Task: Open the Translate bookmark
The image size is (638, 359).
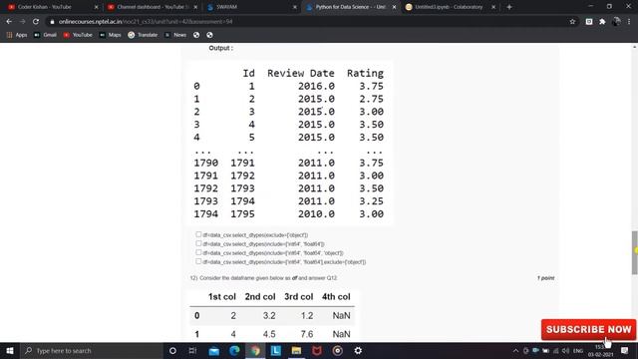Action: [143, 35]
